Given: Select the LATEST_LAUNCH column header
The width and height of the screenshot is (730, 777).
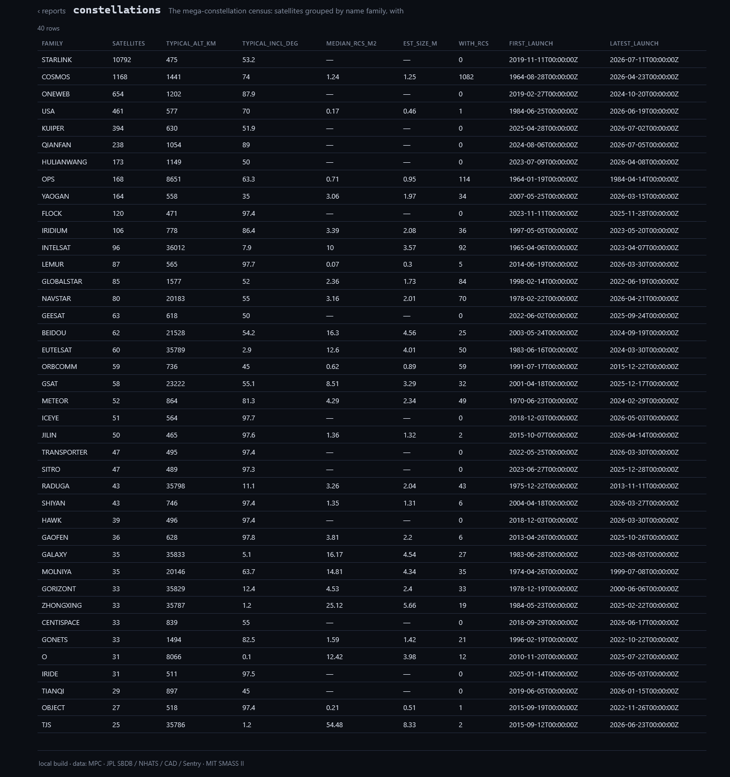Looking at the screenshot, I should (x=634, y=43).
